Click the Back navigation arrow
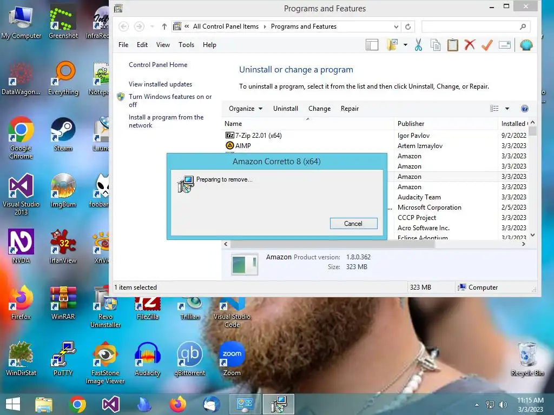 (x=123, y=26)
